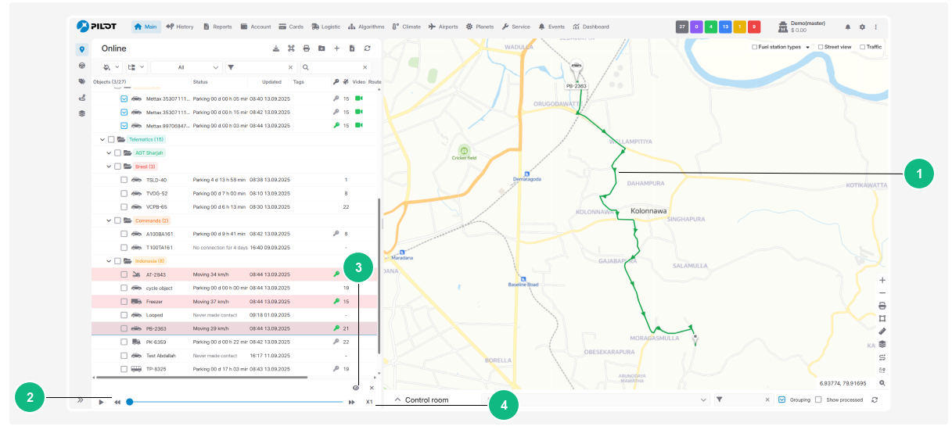Switch to the Logistic tab

click(325, 27)
